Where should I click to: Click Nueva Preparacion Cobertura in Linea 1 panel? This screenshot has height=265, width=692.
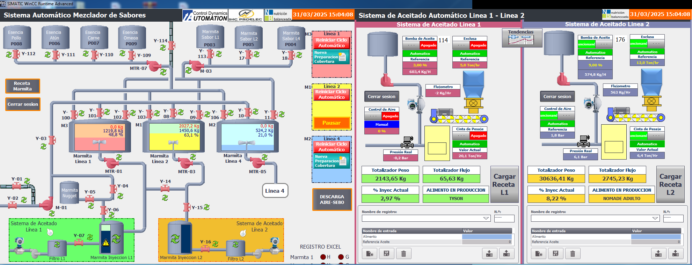331,57
